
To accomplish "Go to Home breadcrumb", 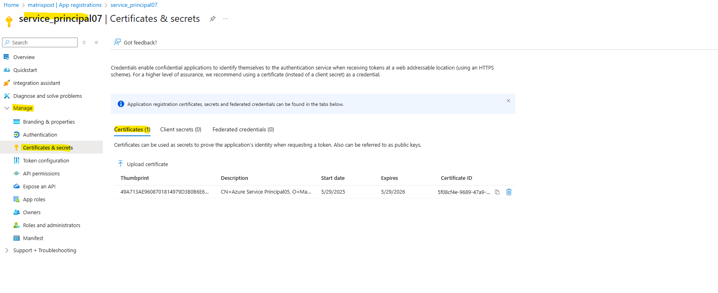I will [11, 5].
